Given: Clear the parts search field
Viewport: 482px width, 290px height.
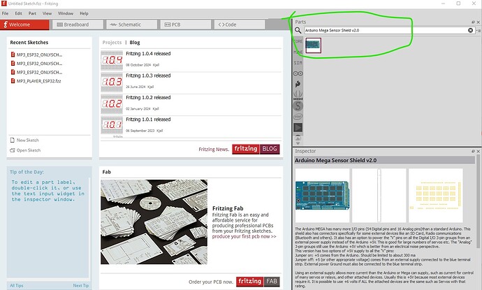Looking at the screenshot, I should (x=470, y=30).
